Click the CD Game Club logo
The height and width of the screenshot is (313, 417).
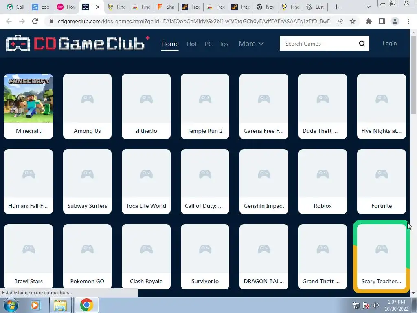pyautogui.click(x=77, y=43)
